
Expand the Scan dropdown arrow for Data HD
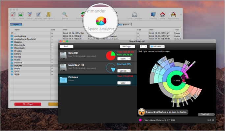(x=129, y=59)
